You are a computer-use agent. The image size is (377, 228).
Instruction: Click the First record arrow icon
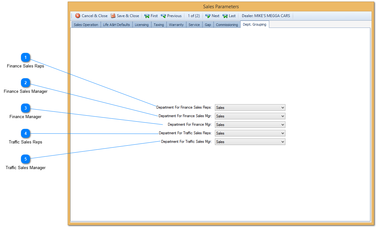(x=147, y=16)
